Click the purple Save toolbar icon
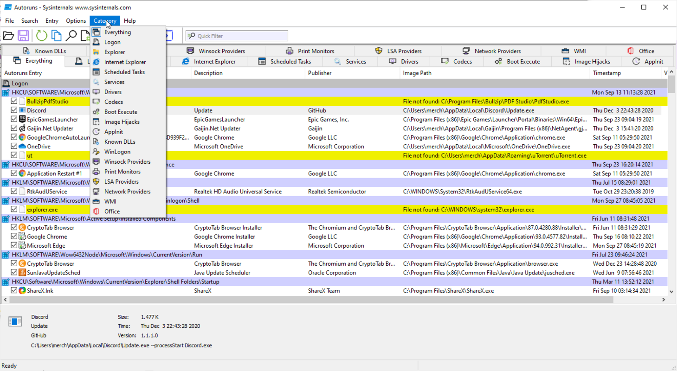 point(24,36)
